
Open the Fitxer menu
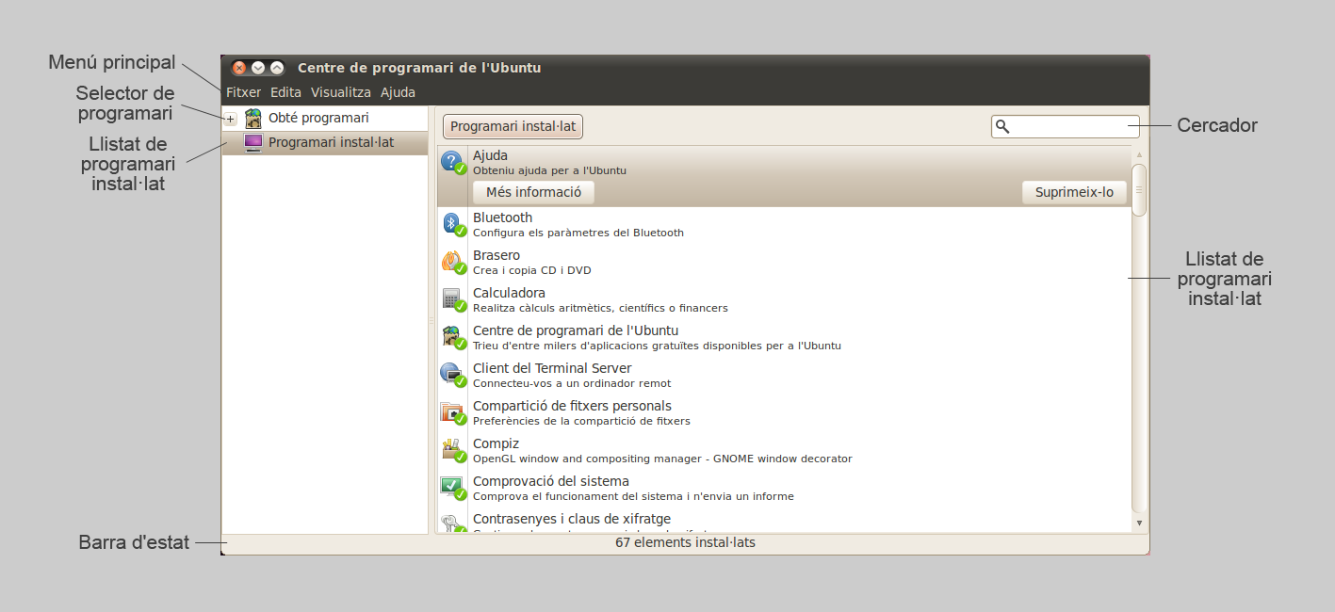243,92
